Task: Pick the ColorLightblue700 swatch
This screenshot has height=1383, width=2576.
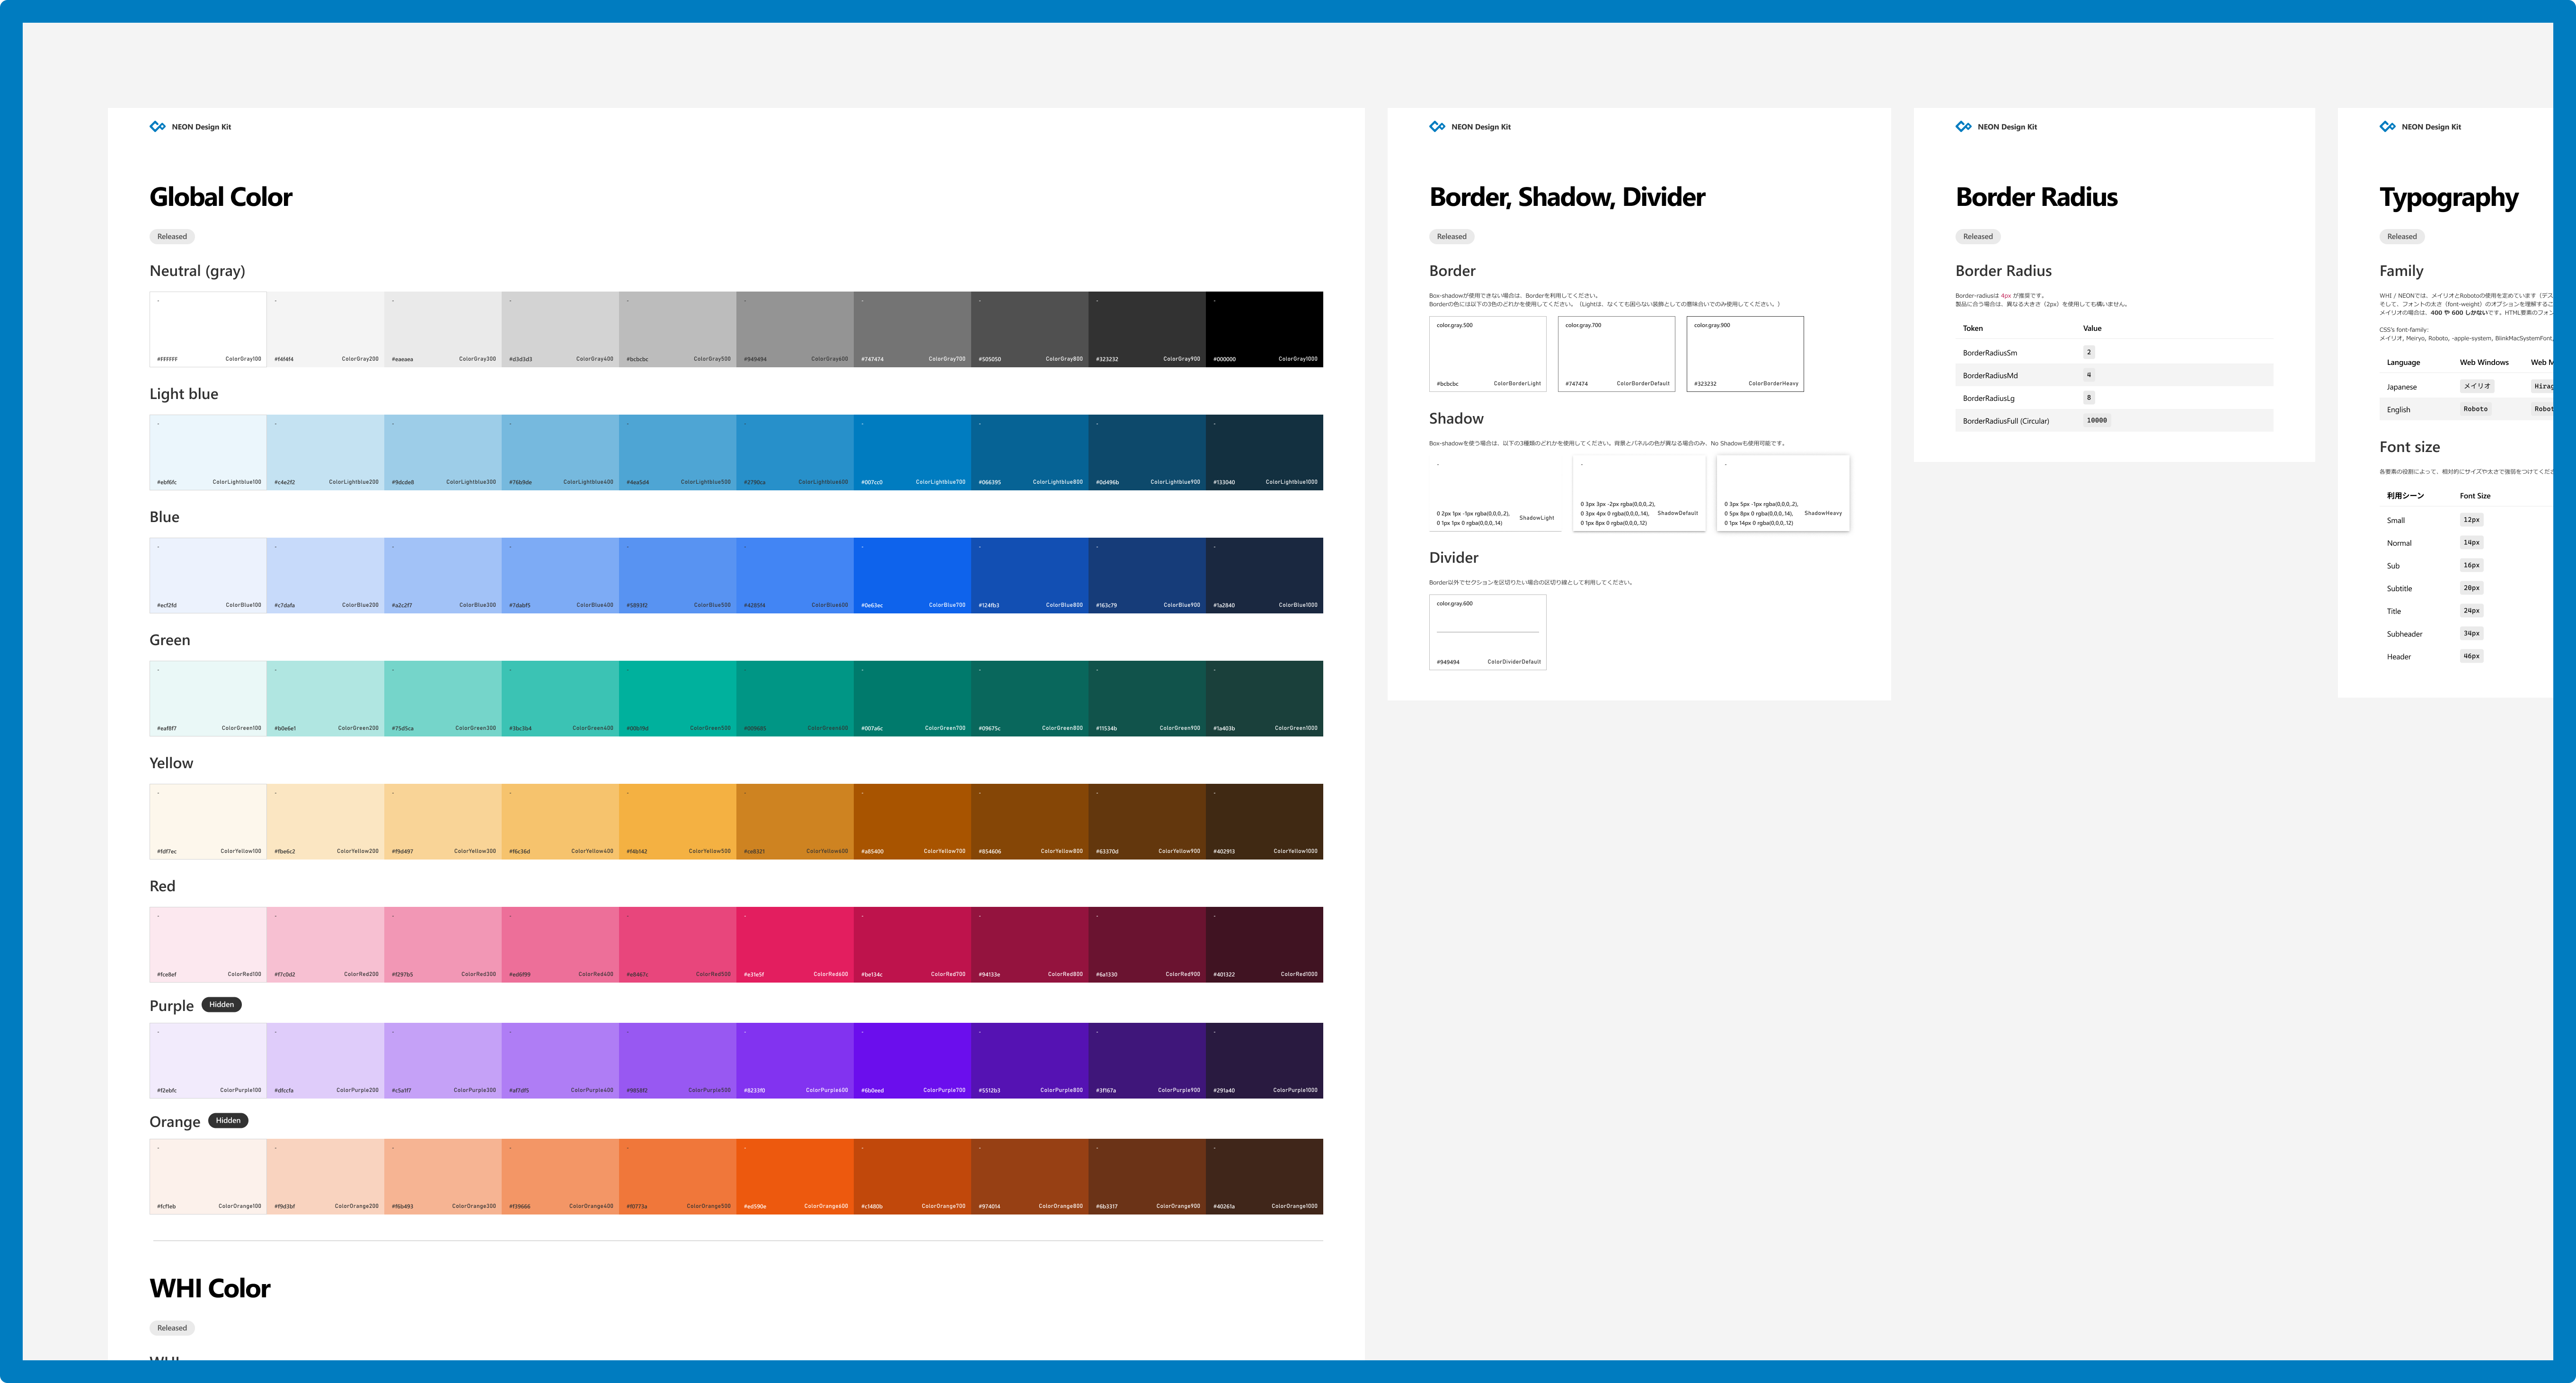Action: (x=912, y=452)
